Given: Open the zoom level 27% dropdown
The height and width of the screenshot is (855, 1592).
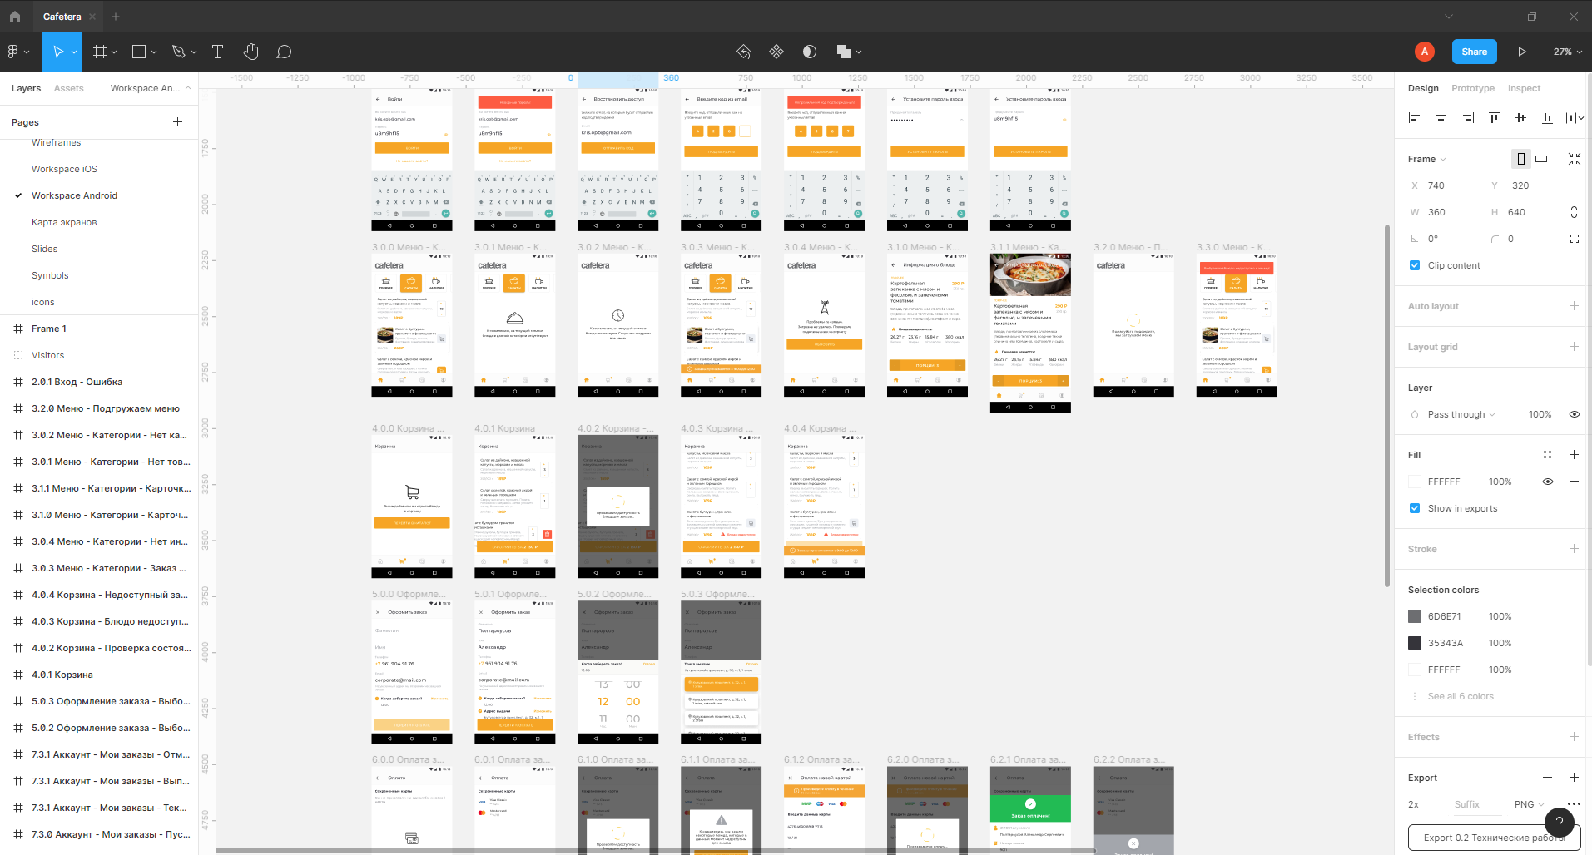Looking at the screenshot, I should (1567, 52).
